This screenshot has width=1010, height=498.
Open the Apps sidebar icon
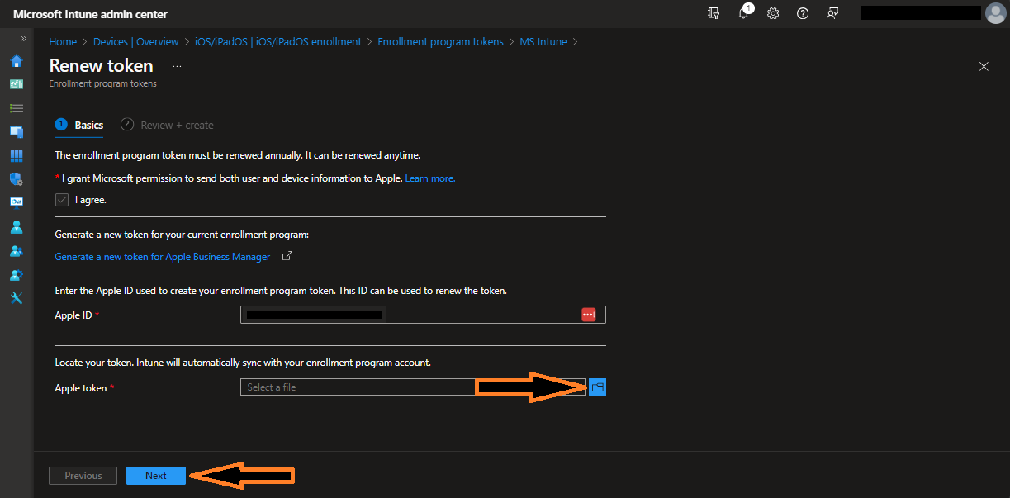15,155
